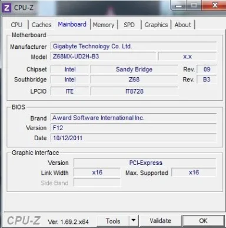Viewport: 226px width, 228px height.
Task: Click the disabled maximize window button
Action: pos(194,5)
